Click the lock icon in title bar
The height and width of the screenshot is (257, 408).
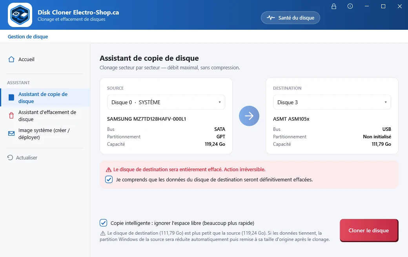(333, 7)
